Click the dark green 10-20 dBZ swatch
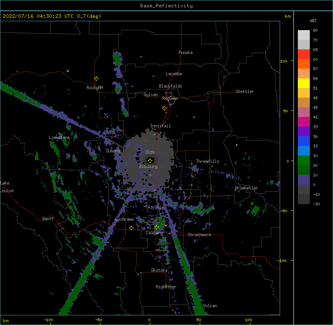Screen dimensions: 333x325 coord(304,170)
